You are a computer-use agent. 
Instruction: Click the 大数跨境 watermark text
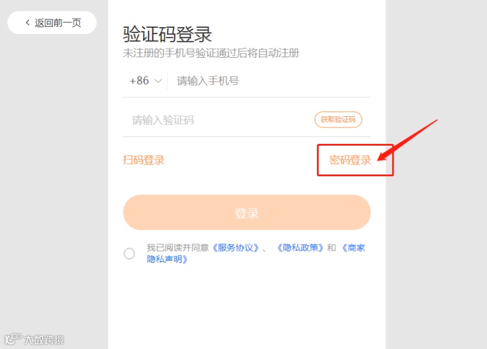(44, 340)
